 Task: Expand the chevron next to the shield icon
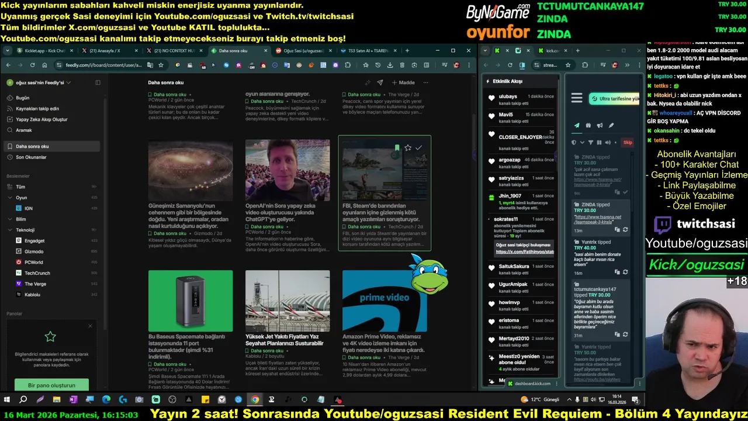pos(582,142)
